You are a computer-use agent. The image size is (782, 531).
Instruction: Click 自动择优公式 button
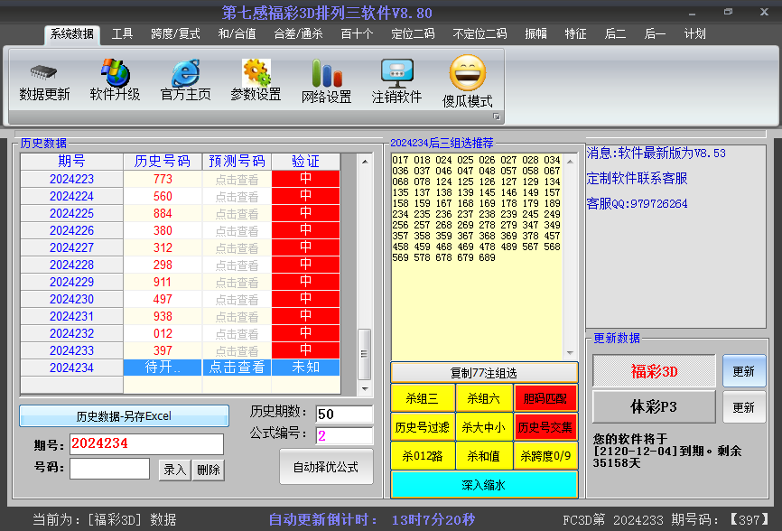(x=326, y=467)
